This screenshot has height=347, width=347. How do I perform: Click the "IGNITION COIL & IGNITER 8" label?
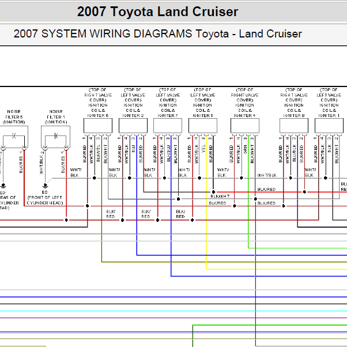[x=294, y=110]
